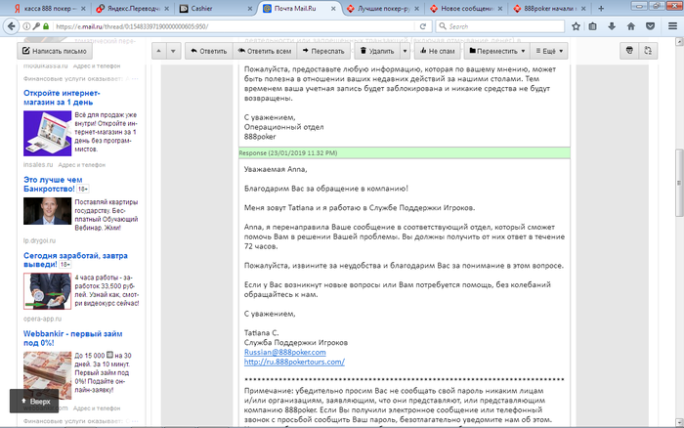Click the online store ad thumbnail image
684x428 pixels.
[48, 134]
